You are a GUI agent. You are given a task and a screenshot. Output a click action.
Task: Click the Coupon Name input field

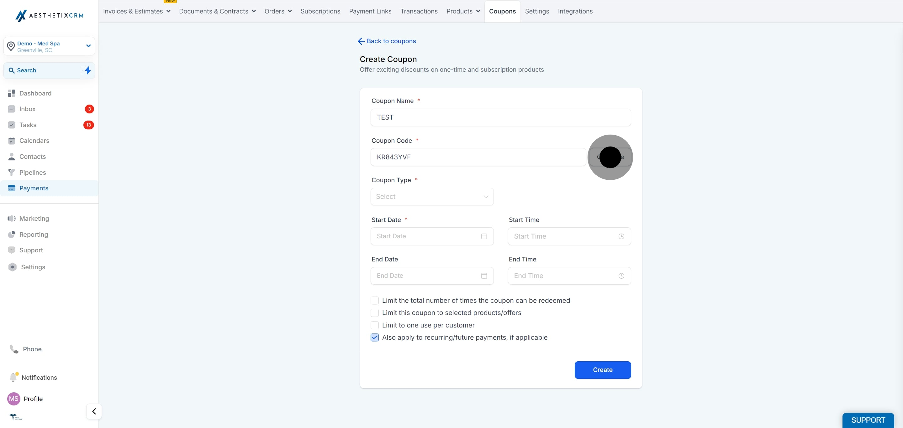pos(501,117)
